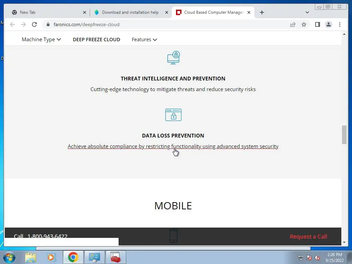Open the Chrome profile avatar
This screenshot has height=264, width=352.
click(329, 24)
